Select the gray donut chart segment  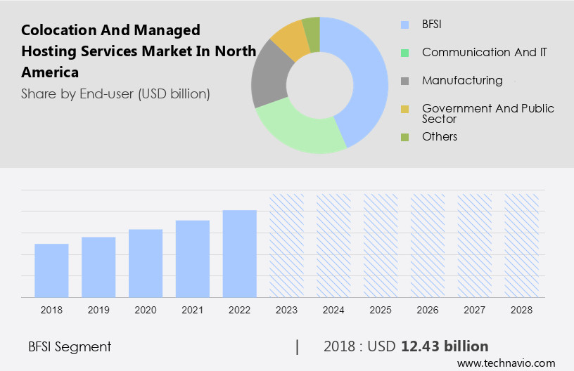(268, 79)
